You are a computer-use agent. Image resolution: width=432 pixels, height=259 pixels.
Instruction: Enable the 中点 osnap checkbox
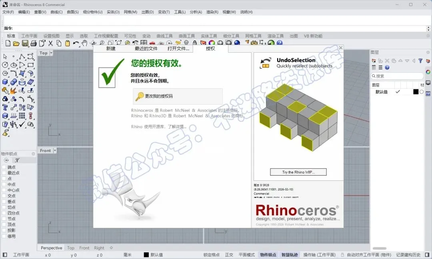tap(4, 184)
